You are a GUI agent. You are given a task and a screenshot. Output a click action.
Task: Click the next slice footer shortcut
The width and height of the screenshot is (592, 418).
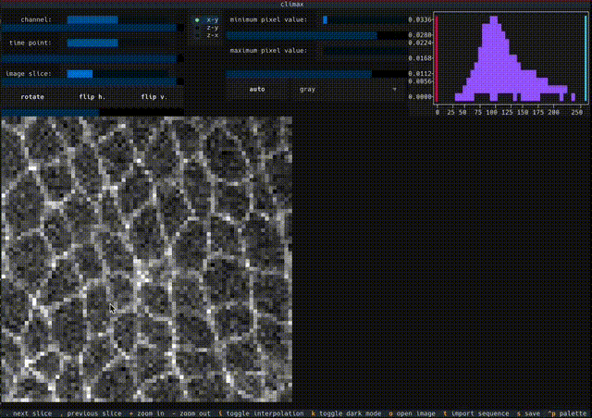point(29,413)
